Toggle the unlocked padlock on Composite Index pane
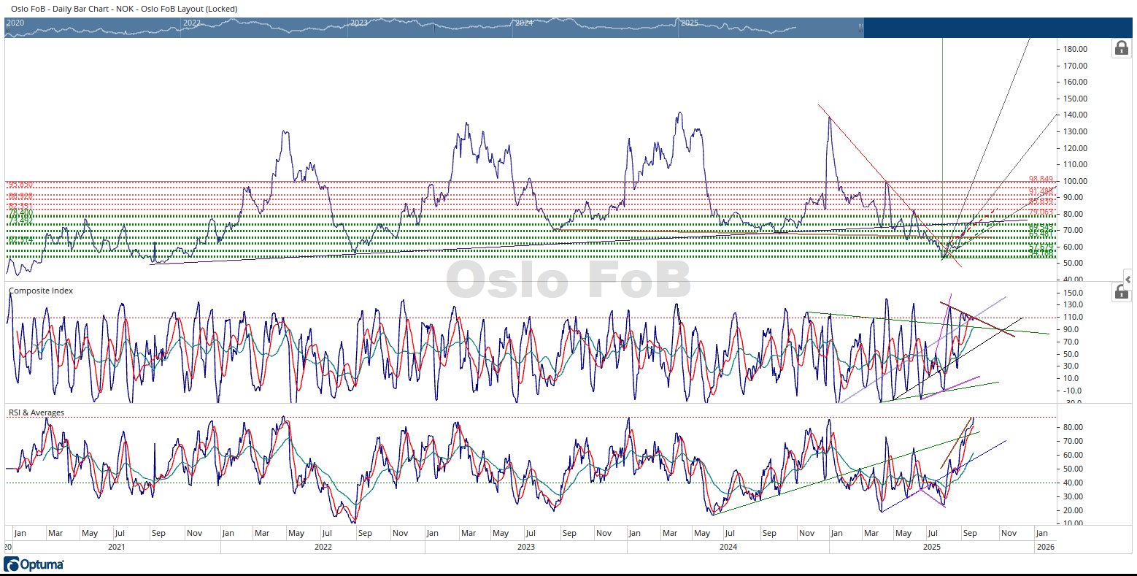The width and height of the screenshot is (1137, 576). point(1121,292)
